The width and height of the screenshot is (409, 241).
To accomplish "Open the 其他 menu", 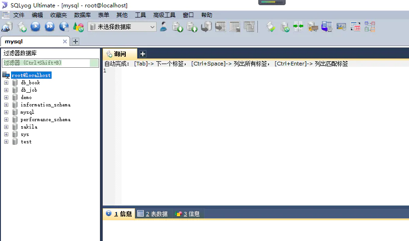I will (122, 15).
